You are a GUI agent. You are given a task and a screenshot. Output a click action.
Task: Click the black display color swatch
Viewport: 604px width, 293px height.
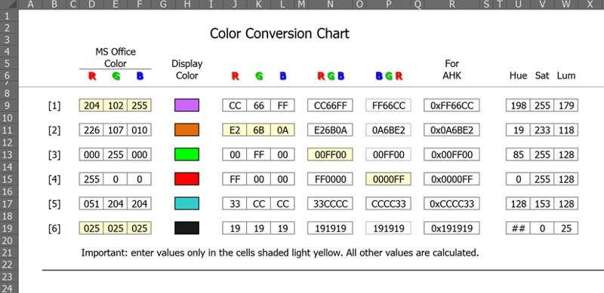pos(186,228)
